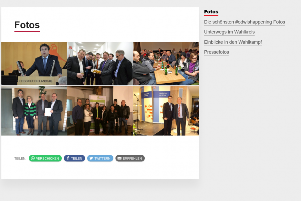Open 'Die schönsten #odwishappening Fotos' link
The width and height of the screenshot is (301, 201).
[x=244, y=22]
